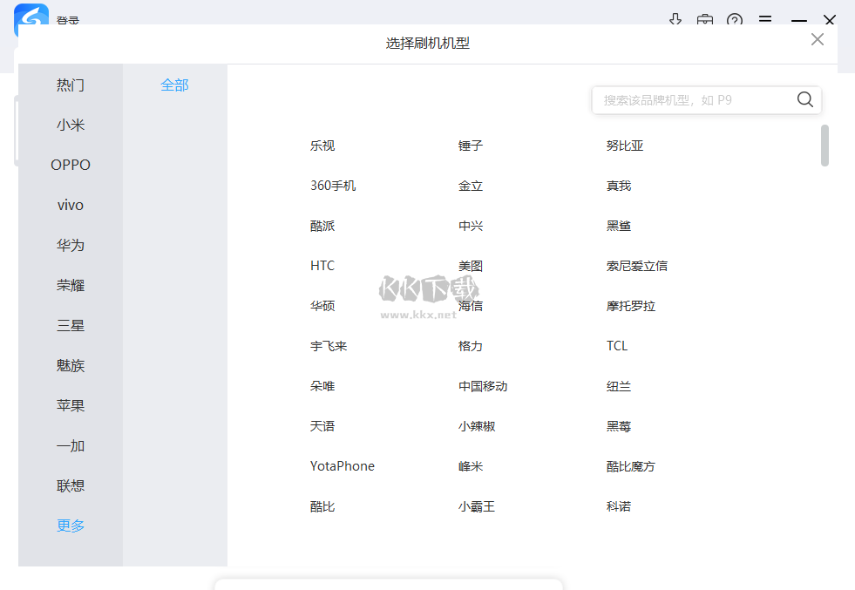This screenshot has width=855, height=590.
Task: Choose the 360手机 brand
Action: pyautogui.click(x=333, y=186)
